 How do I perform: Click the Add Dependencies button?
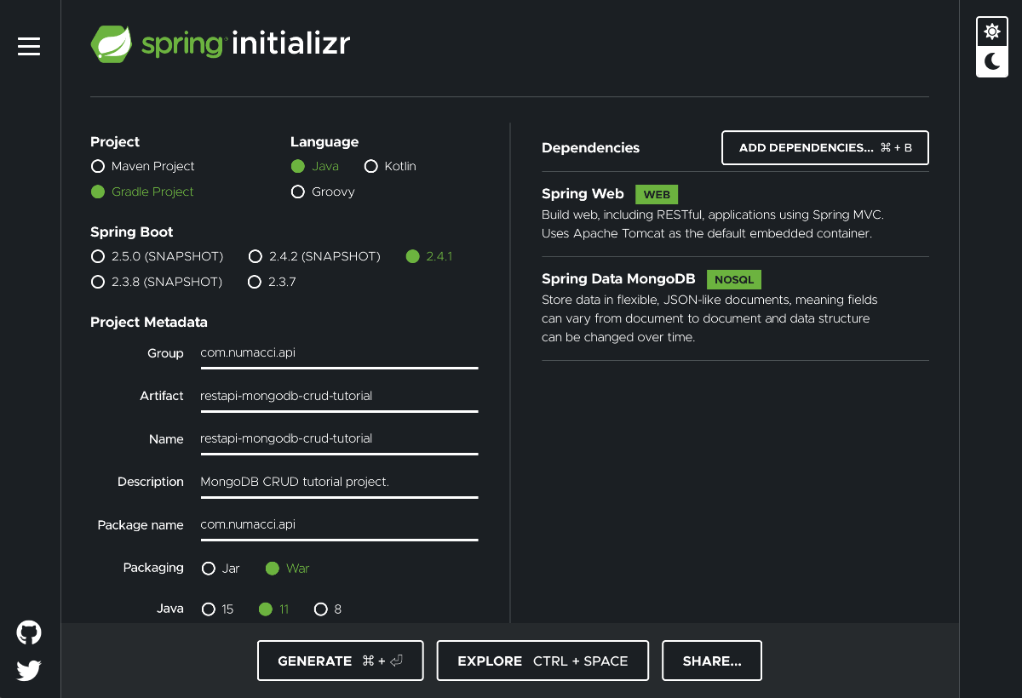pos(824,148)
